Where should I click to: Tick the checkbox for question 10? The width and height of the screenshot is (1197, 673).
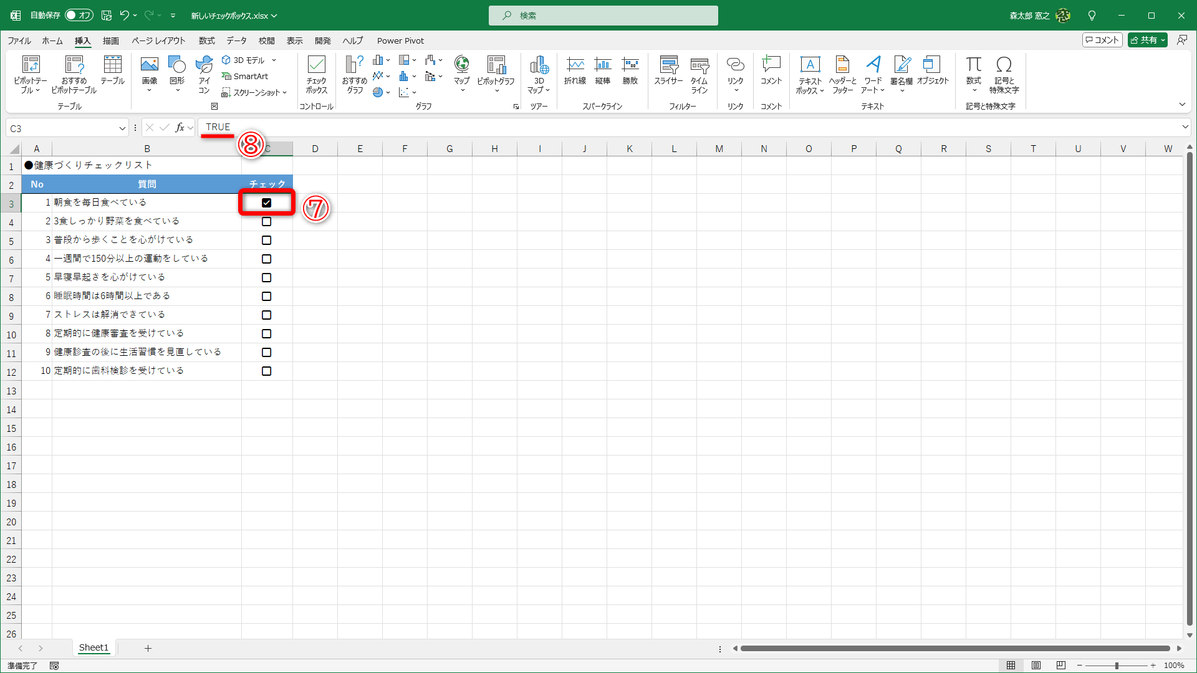[x=266, y=371]
